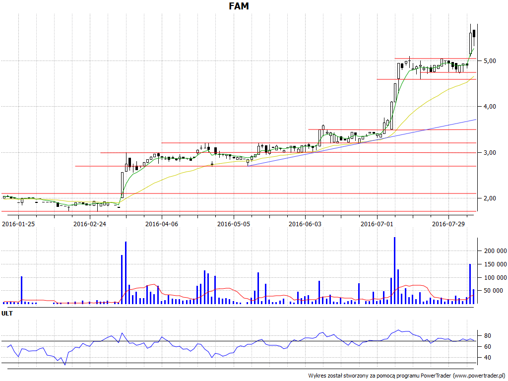508x381 pixels.
Task: Click the 2016-02-24 date label
Action: [89, 224]
